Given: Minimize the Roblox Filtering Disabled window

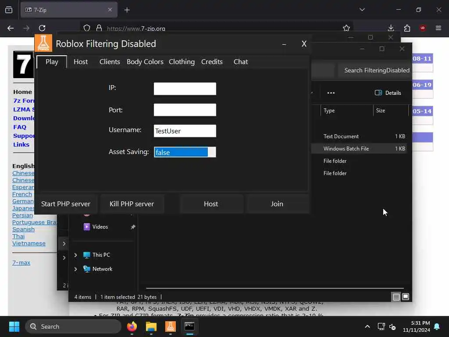Looking at the screenshot, I should [284, 44].
